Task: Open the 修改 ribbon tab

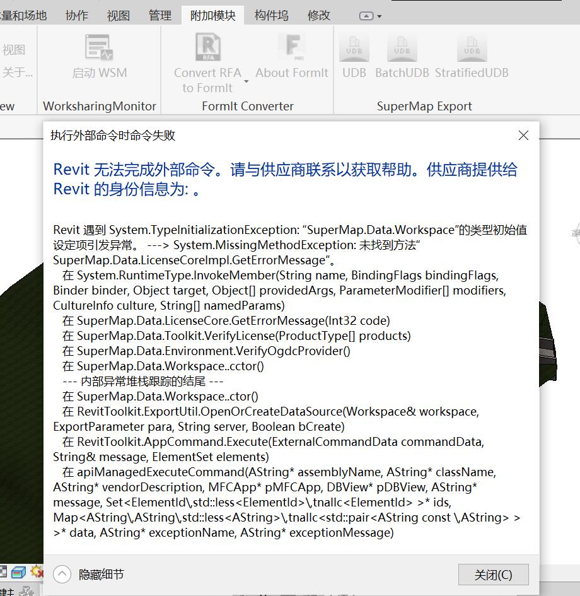Action: point(318,16)
